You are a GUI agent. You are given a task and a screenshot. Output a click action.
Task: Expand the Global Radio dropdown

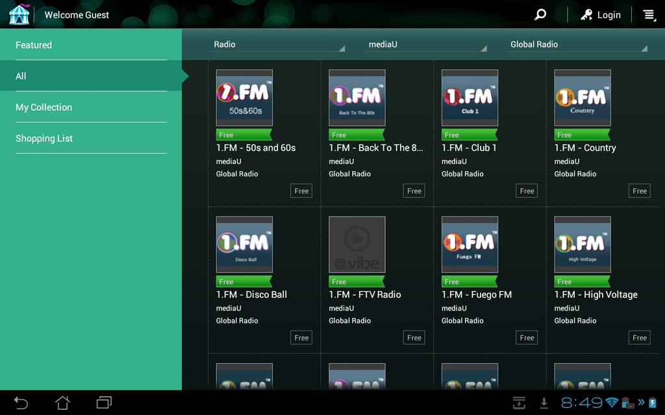[577, 45]
